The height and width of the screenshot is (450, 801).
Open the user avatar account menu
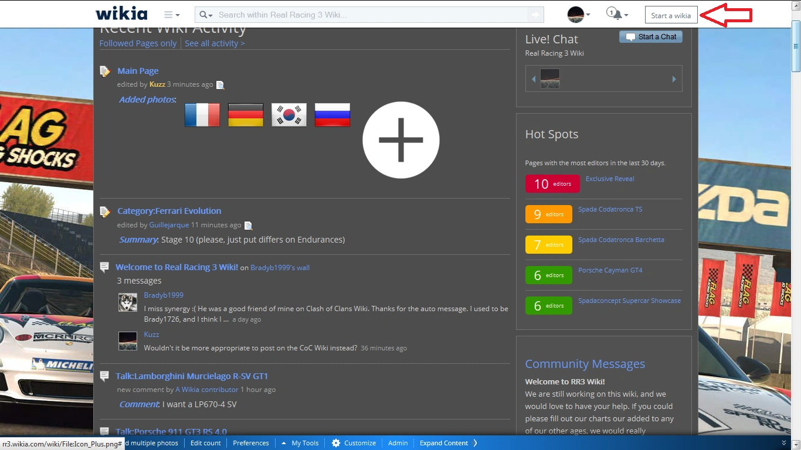(578, 15)
